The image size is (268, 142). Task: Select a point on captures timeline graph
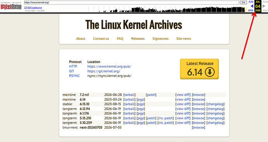[167, 9]
